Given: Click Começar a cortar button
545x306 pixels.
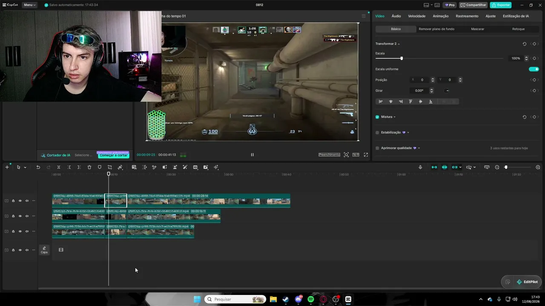Looking at the screenshot, I should coord(114,155).
